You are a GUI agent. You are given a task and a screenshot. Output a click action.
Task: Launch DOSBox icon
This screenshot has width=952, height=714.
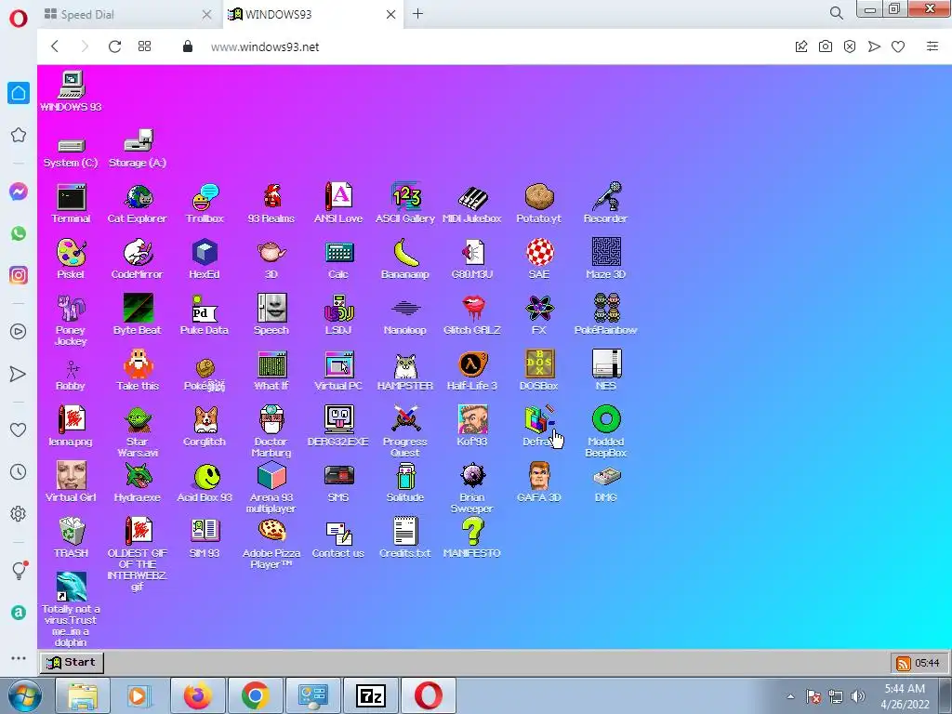tap(539, 372)
